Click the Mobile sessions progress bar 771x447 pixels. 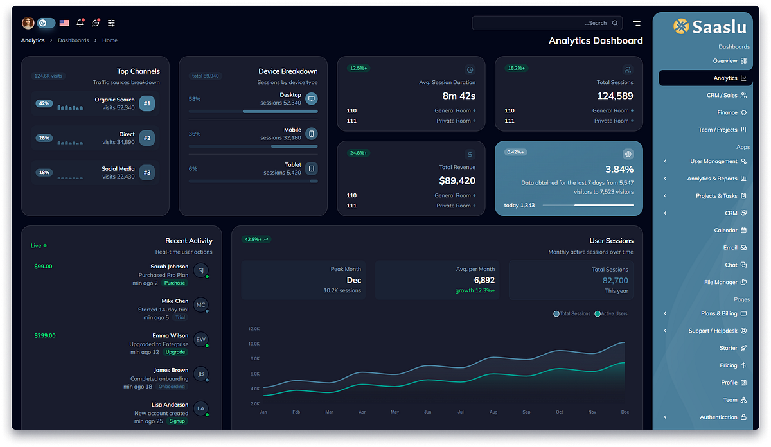coord(253,146)
